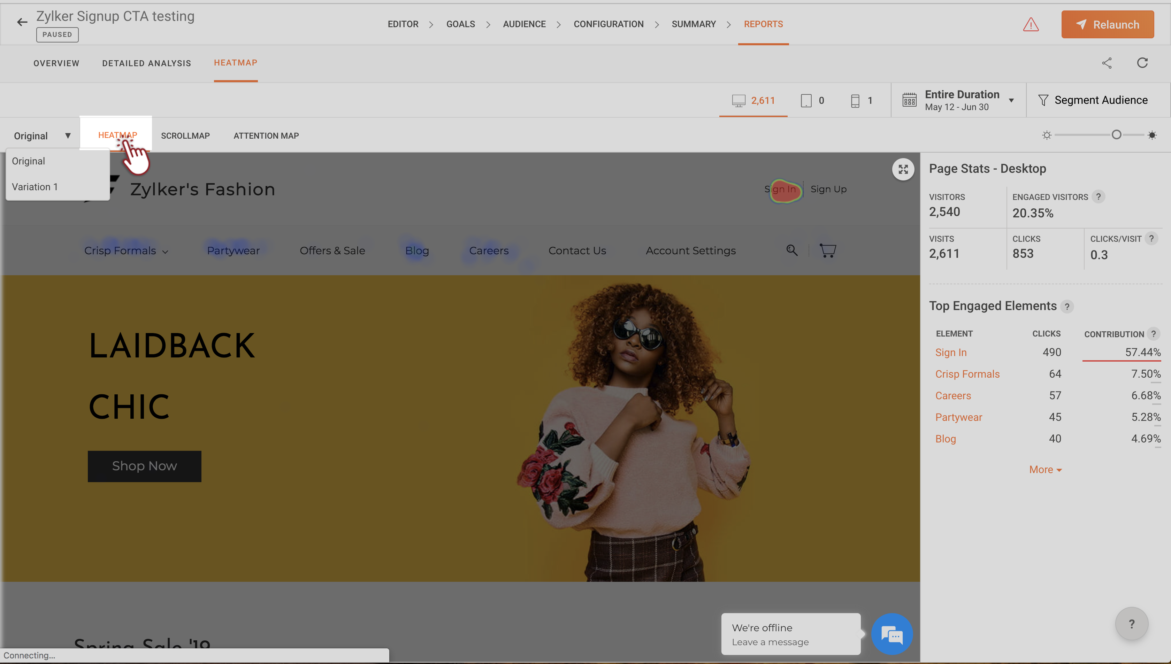Switch to tablet device view

point(812,100)
